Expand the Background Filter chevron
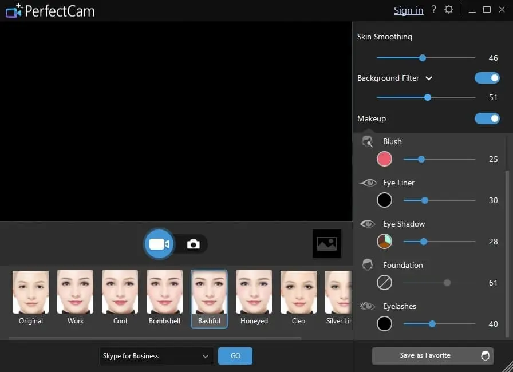 [x=429, y=78]
